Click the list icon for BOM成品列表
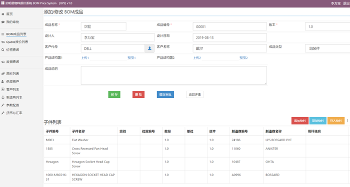This screenshot has height=187, width=350. click(x=3, y=34)
